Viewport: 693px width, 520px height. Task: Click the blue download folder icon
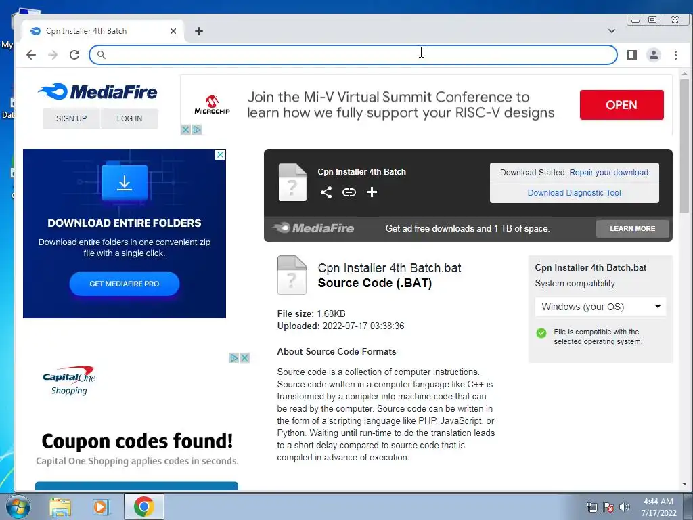tap(125, 183)
